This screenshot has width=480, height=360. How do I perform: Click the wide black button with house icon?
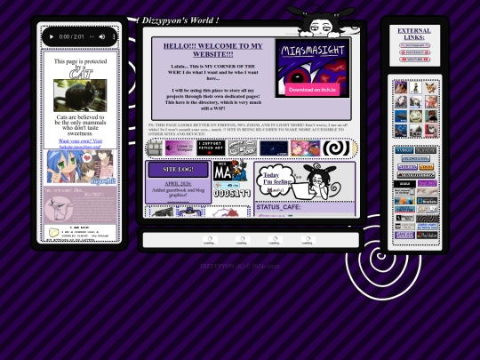[x=416, y=175]
